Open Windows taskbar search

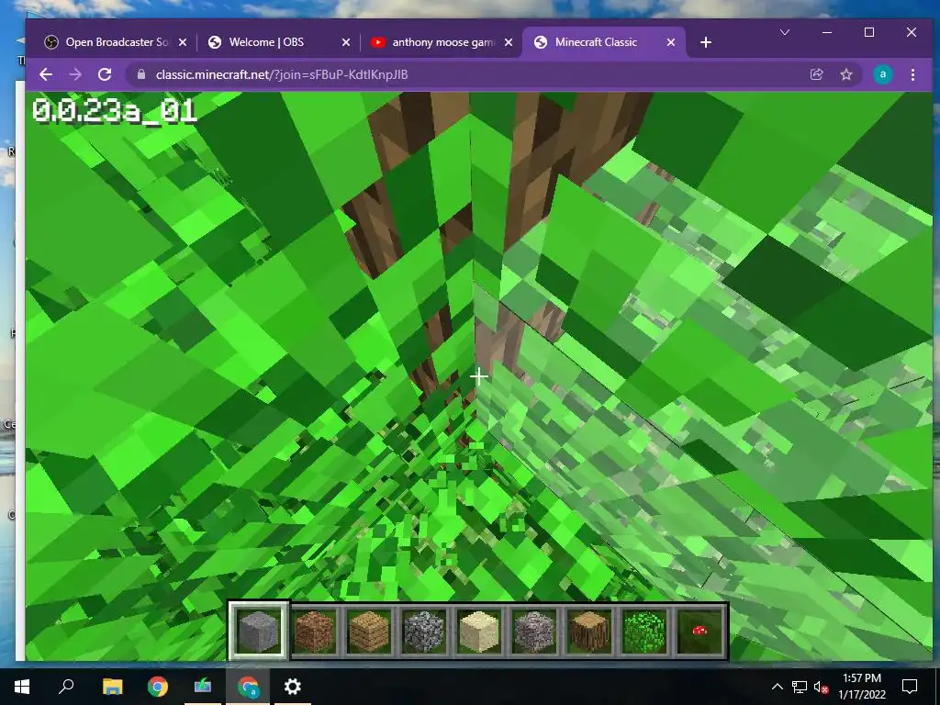[66, 687]
